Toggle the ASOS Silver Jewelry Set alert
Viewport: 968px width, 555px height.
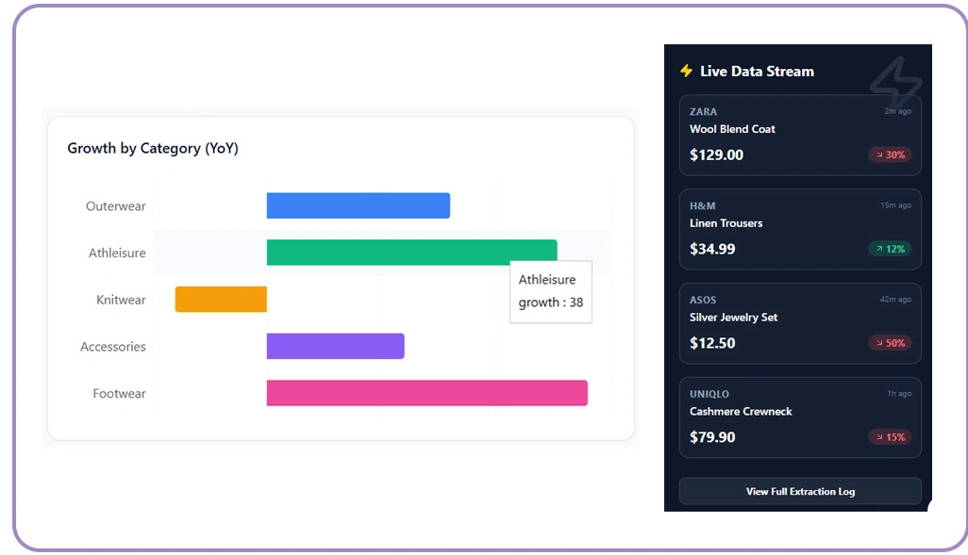click(800, 321)
